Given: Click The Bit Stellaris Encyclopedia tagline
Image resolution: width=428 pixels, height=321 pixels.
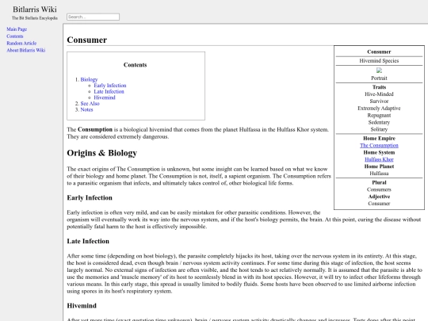Looking at the screenshot, I should pyautogui.click(x=35, y=18).
